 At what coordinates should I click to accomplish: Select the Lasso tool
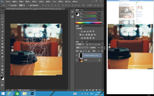tap(2, 18)
